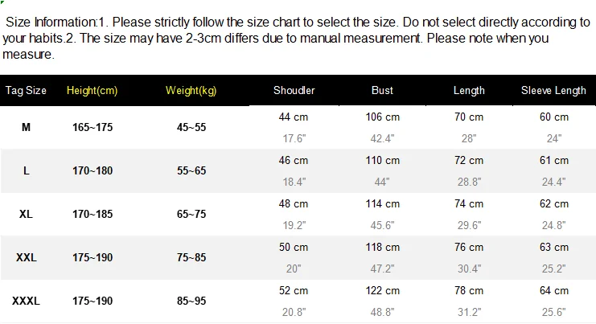Click the Sleeve Length column header
The image size is (596, 324).
553,90
